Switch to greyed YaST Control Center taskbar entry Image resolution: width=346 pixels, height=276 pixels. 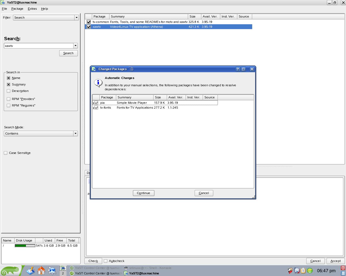coord(96,268)
